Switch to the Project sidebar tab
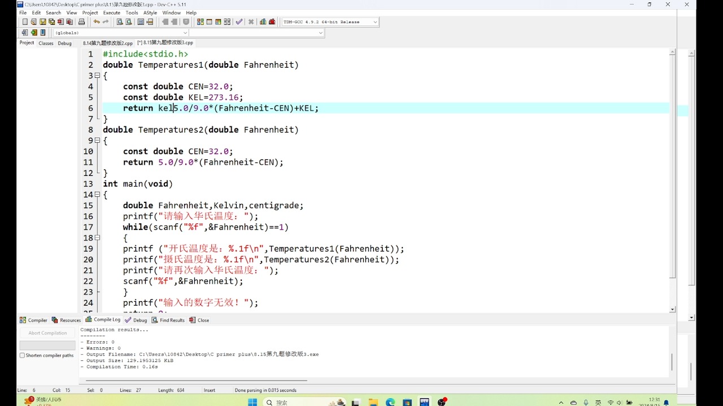 (x=27, y=43)
